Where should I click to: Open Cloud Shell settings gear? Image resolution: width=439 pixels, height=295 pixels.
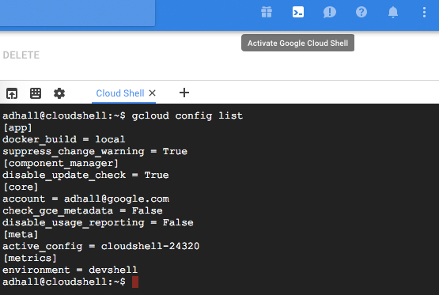tap(59, 93)
